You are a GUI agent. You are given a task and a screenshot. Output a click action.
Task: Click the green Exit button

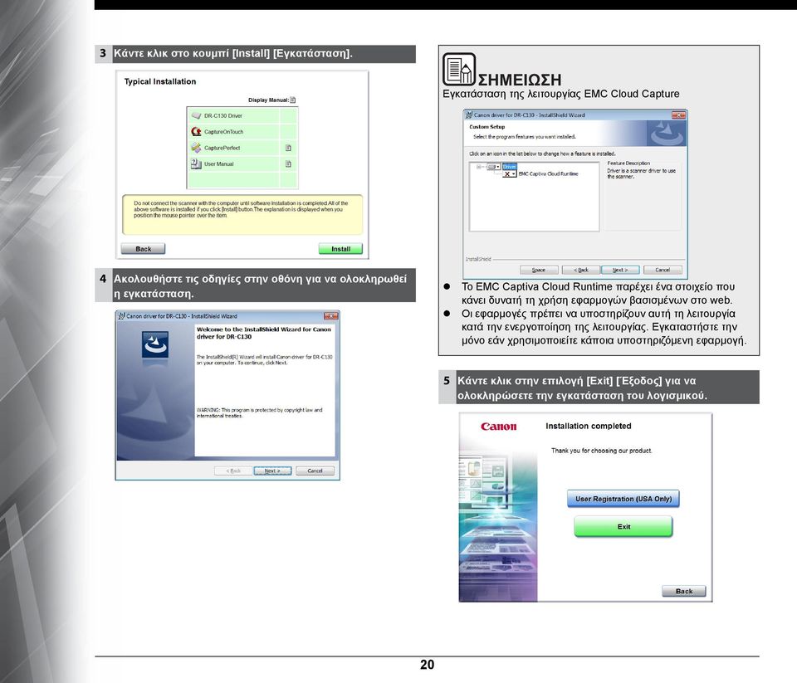tap(623, 526)
